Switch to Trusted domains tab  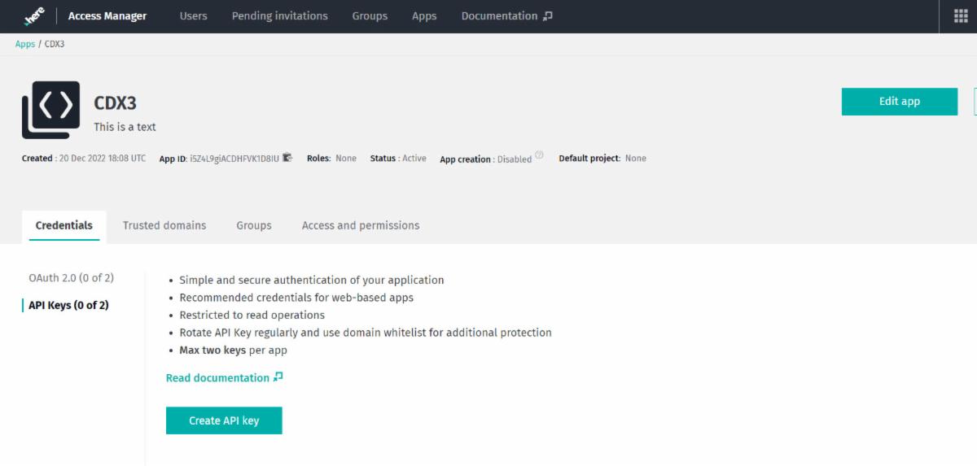tap(164, 225)
